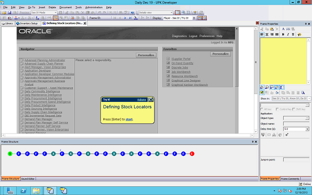312x195 pixels.
Task: Right-align bubble text
Action: click(272, 35)
